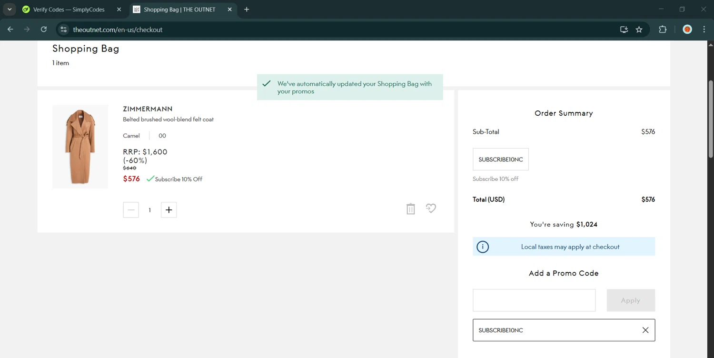Open the tab search dropdown arrow
Image resolution: width=714 pixels, height=358 pixels.
pyautogui.click(x=10, y=10)
